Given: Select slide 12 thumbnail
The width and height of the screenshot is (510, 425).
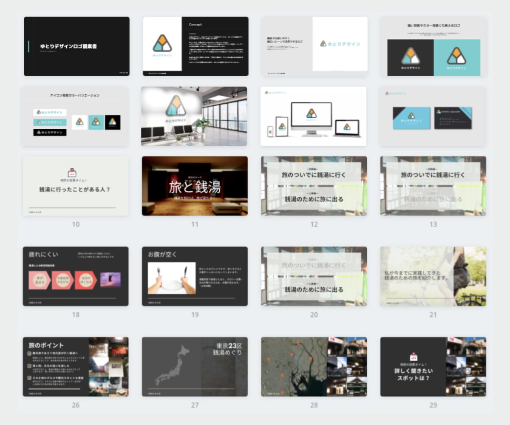Looking at the screenshot, I should click(314, 186).
